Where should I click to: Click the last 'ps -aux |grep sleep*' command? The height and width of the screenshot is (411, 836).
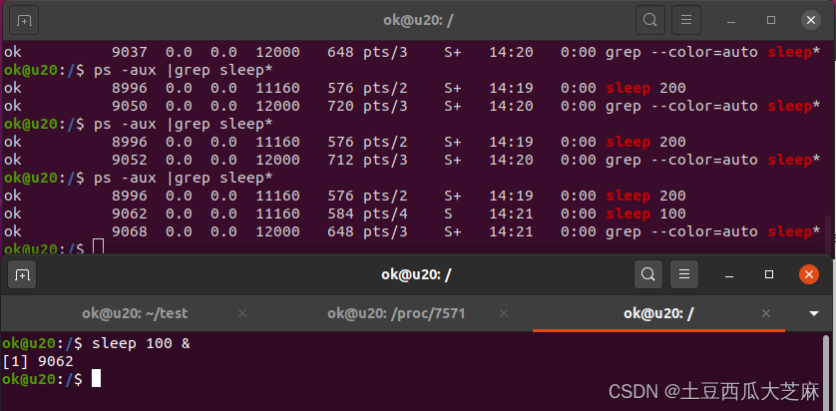(183, 178)
